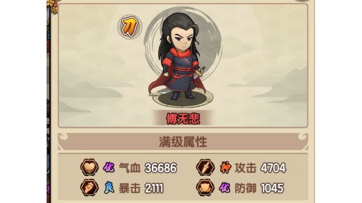This screenshot has height=203, width=362.
Task: Tap the 暴击 stat label text
Action: [130, 188]
